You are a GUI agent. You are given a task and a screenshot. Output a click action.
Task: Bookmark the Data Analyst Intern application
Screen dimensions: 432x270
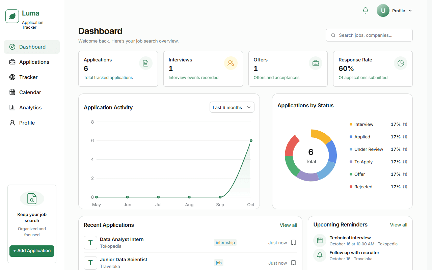(x=294, y=243)
